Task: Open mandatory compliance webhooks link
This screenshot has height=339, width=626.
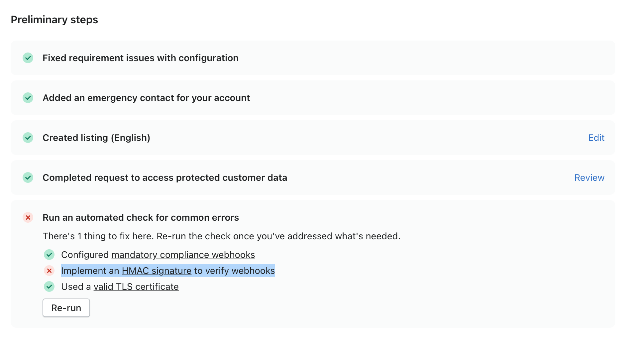Action: 183,255
